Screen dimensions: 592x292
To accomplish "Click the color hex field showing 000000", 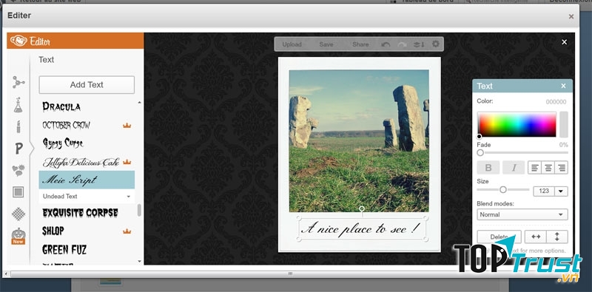I will (556, 102).
